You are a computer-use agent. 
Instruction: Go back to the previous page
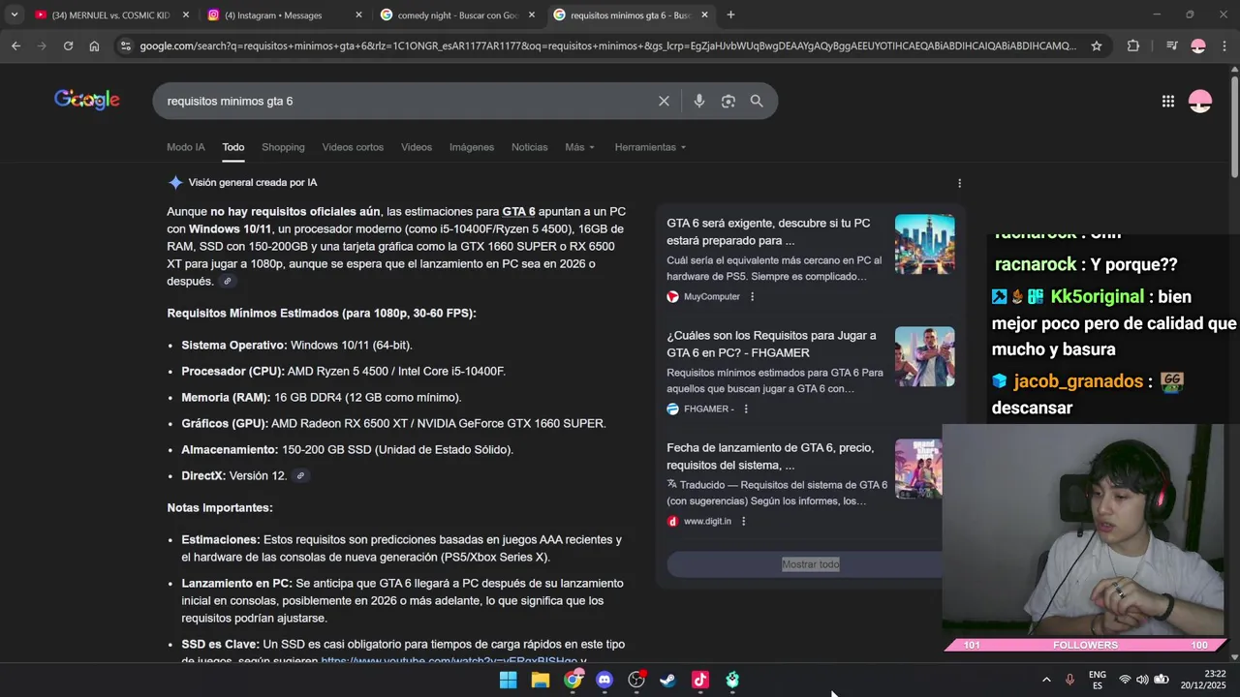(x=15, y=45)
